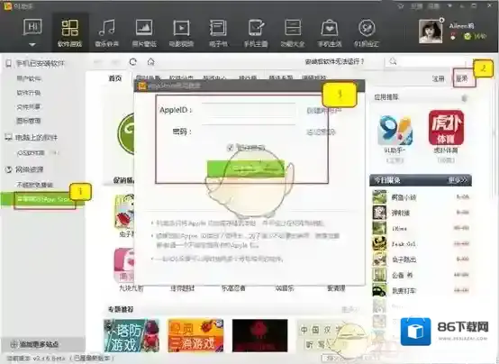
Task: Open the movie video section
Action: coord(181,33)
